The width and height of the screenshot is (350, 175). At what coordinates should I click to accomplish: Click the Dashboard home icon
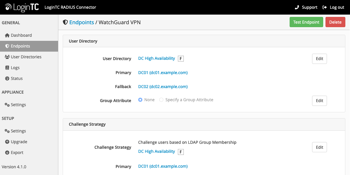[7, 35]
